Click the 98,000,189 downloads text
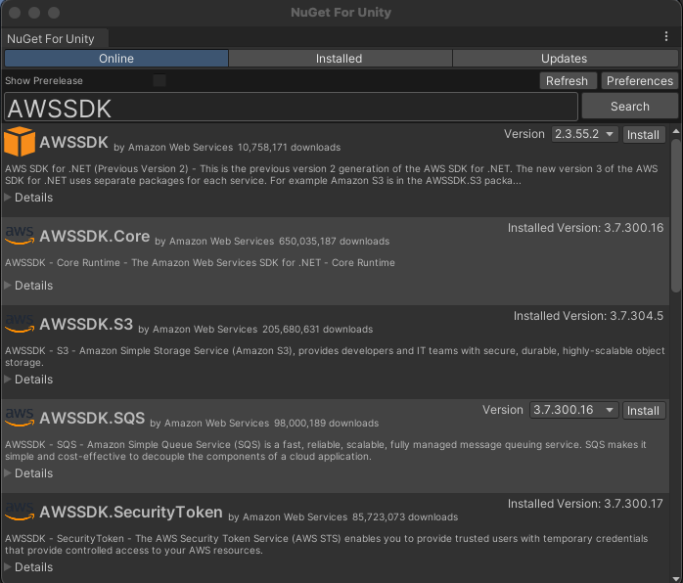 pos(326,424)
